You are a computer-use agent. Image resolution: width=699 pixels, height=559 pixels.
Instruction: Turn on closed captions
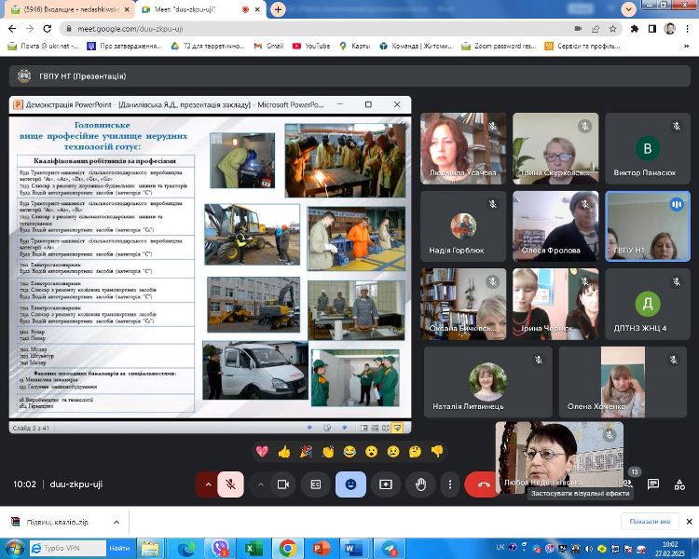coord(316,484)
